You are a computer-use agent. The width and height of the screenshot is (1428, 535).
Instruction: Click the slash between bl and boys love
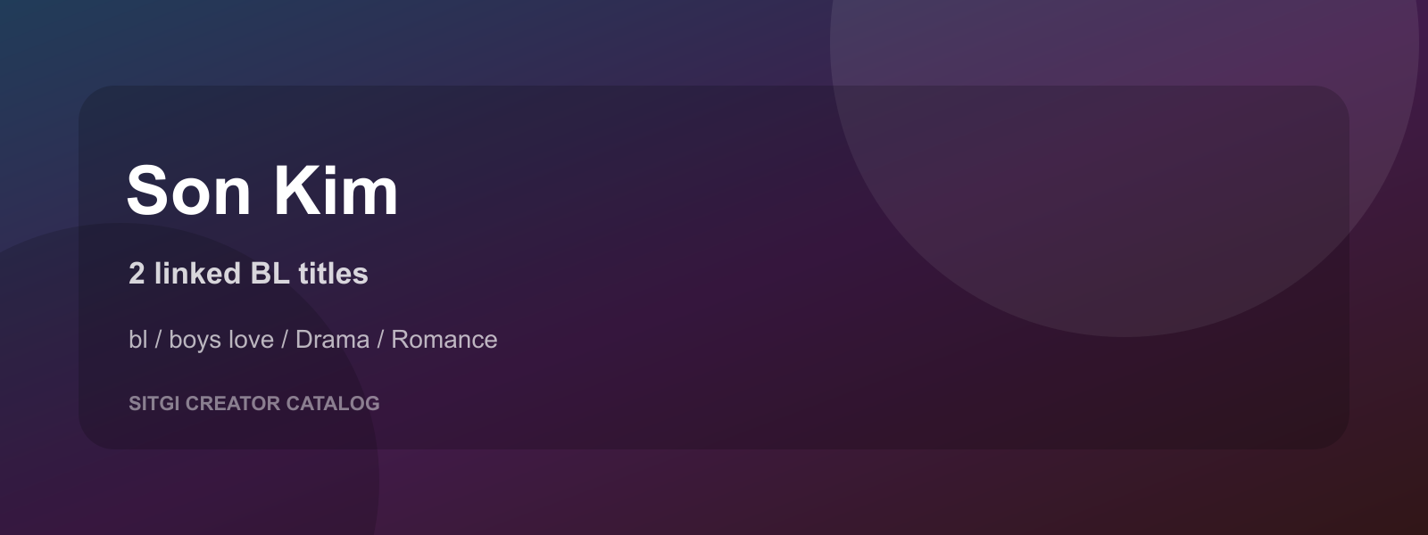click(x=158, y=339)
